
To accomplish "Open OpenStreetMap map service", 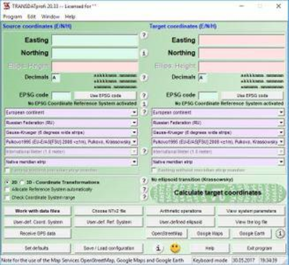I will coord(167,233).
